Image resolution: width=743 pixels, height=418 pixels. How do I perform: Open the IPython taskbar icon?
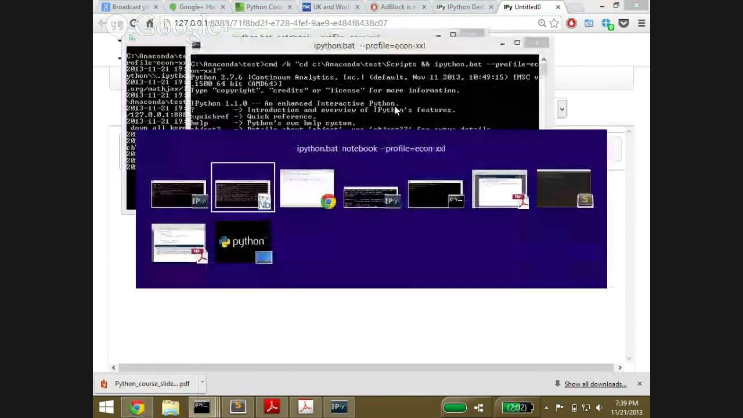tap(339, 407)
